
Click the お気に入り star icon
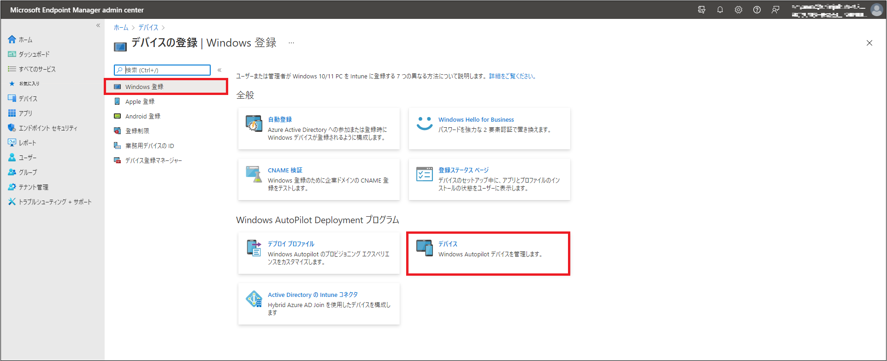12,83
